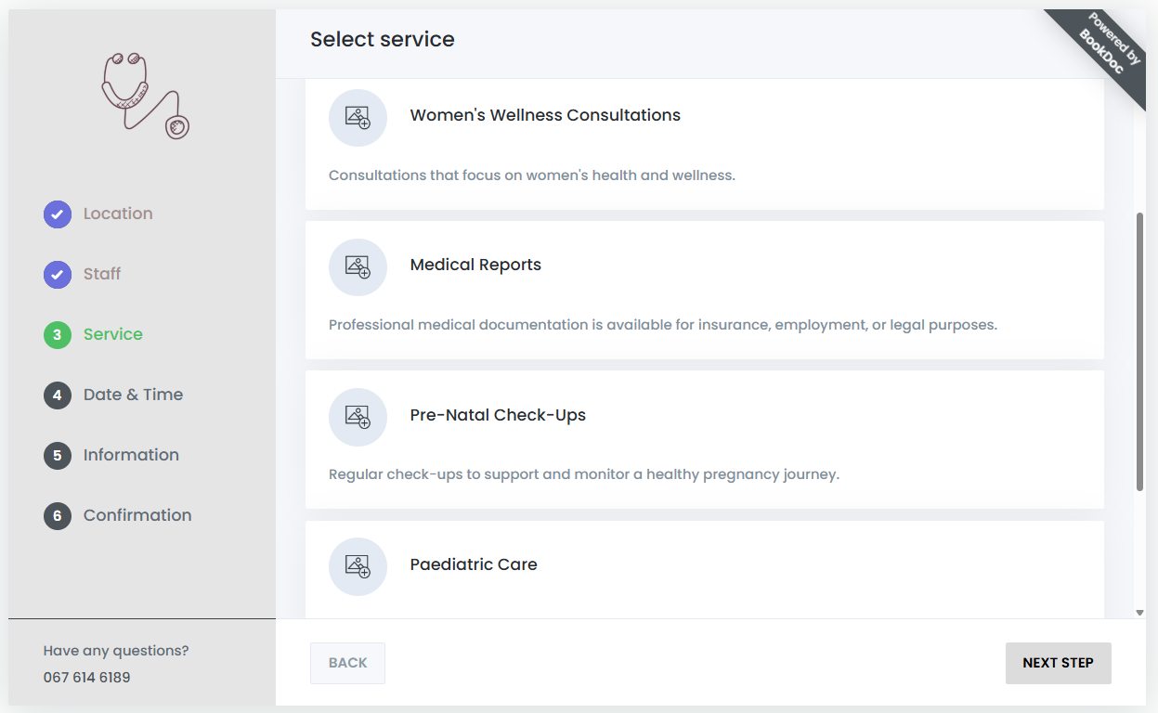1158x713 pixels.
Task: Go to the Location step
Action: [118, 214]
